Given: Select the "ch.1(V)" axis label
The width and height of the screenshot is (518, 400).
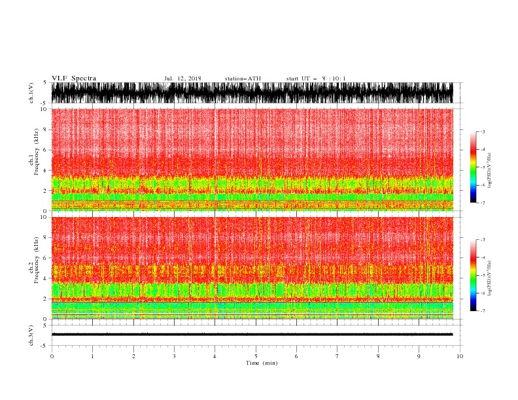Looking at the screenshot, I should (x=31, y=93).
